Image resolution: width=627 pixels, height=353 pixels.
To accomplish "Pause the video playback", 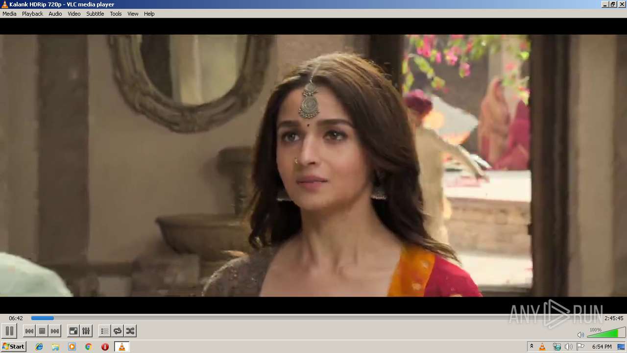I will (9, 331).
